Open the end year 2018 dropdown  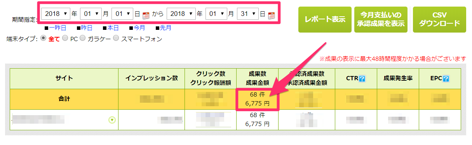tap(181, 14)
